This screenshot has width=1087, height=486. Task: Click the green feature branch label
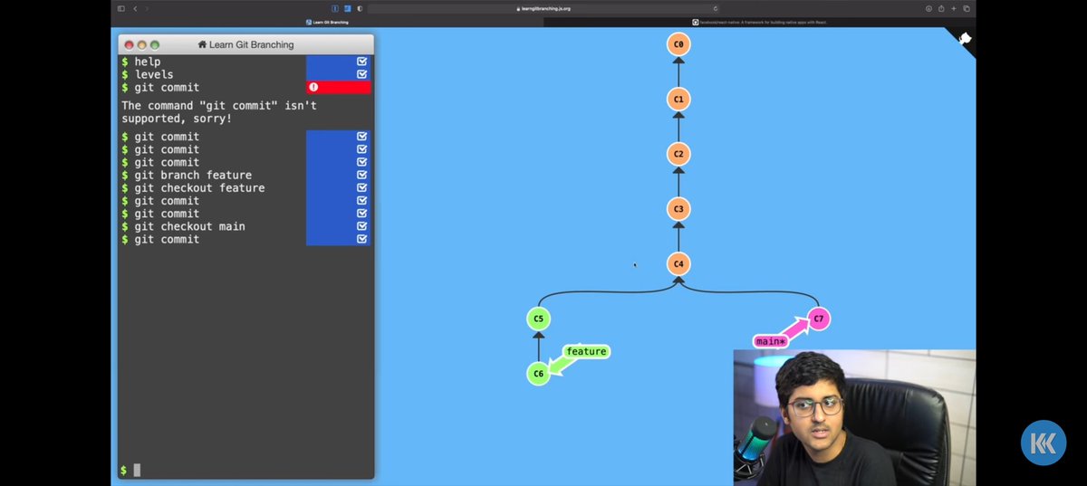point(586,351)
